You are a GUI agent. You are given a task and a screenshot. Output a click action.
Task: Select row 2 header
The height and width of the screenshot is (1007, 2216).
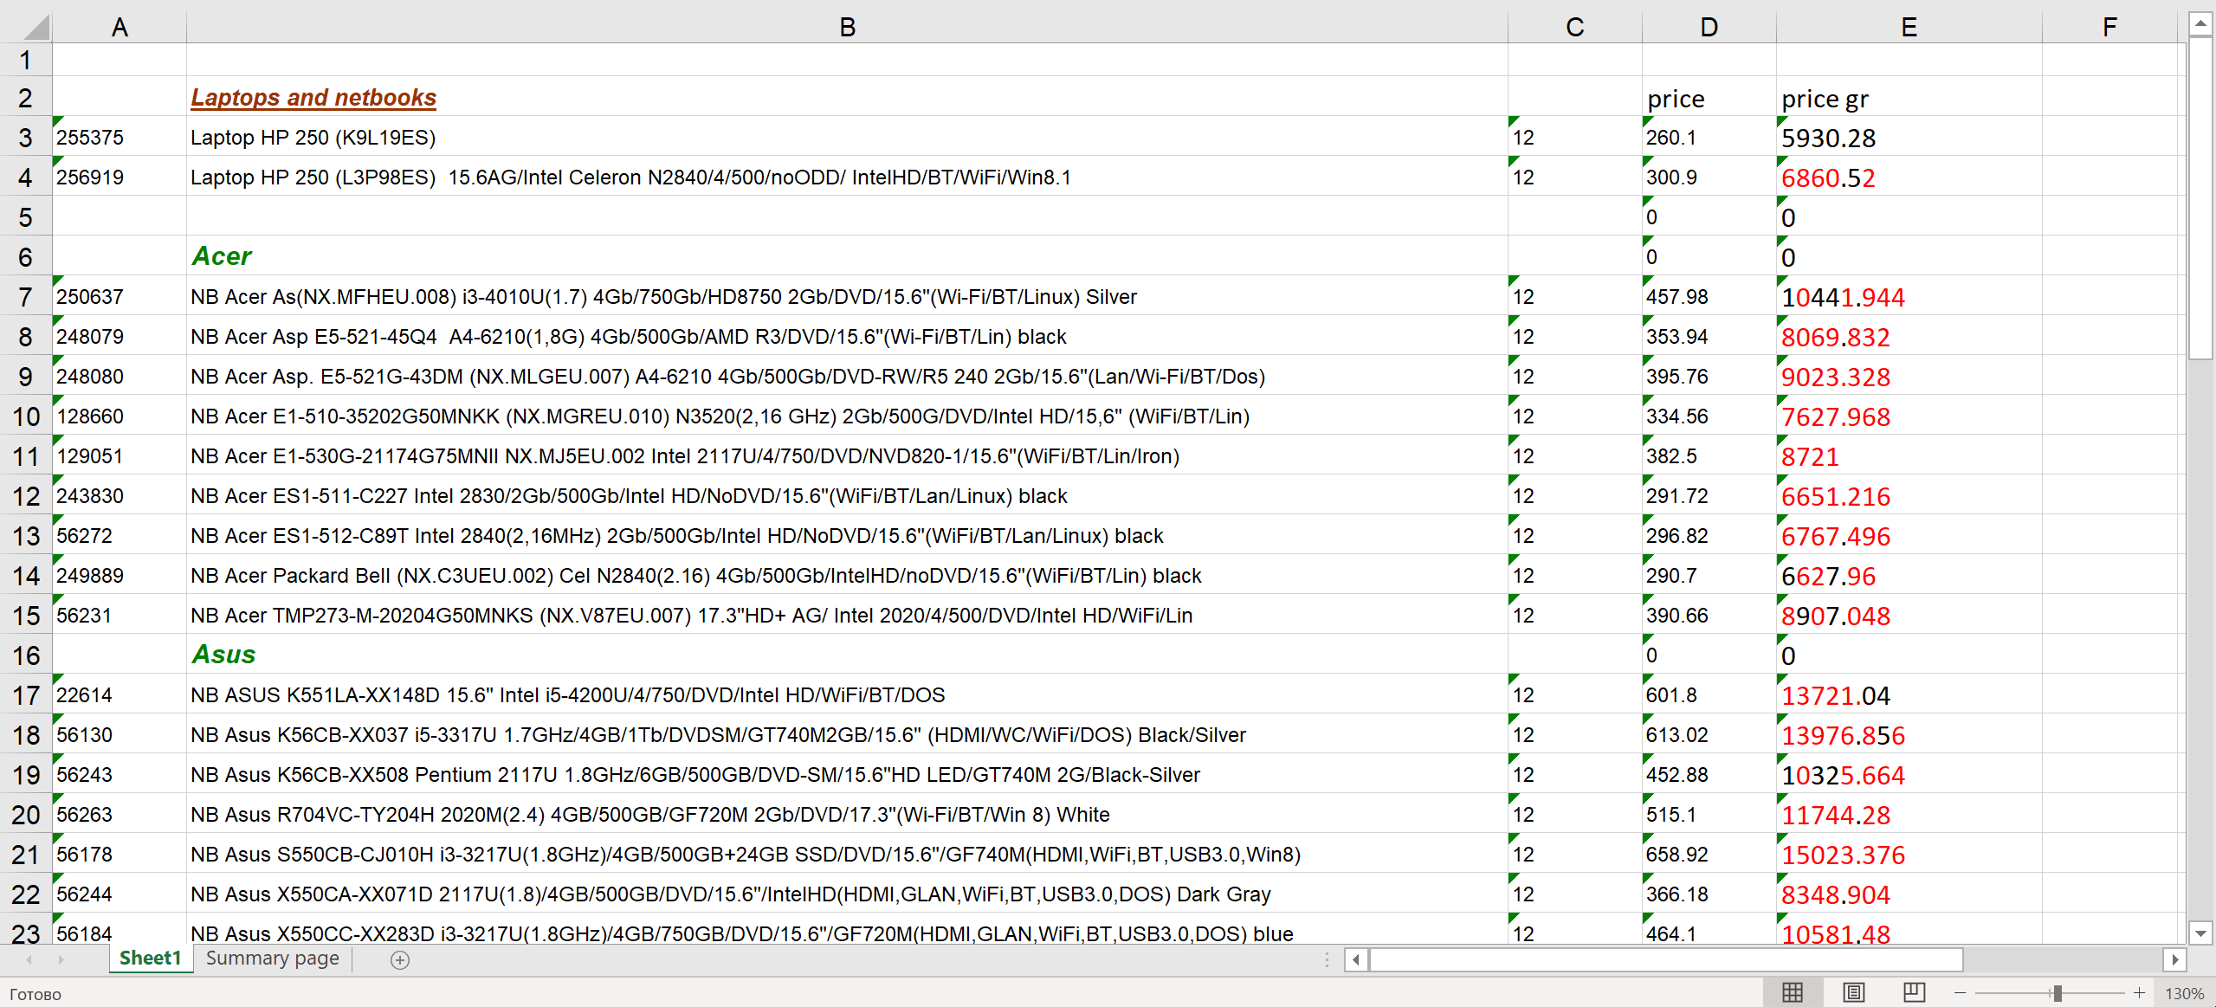[x=25, y=97]
